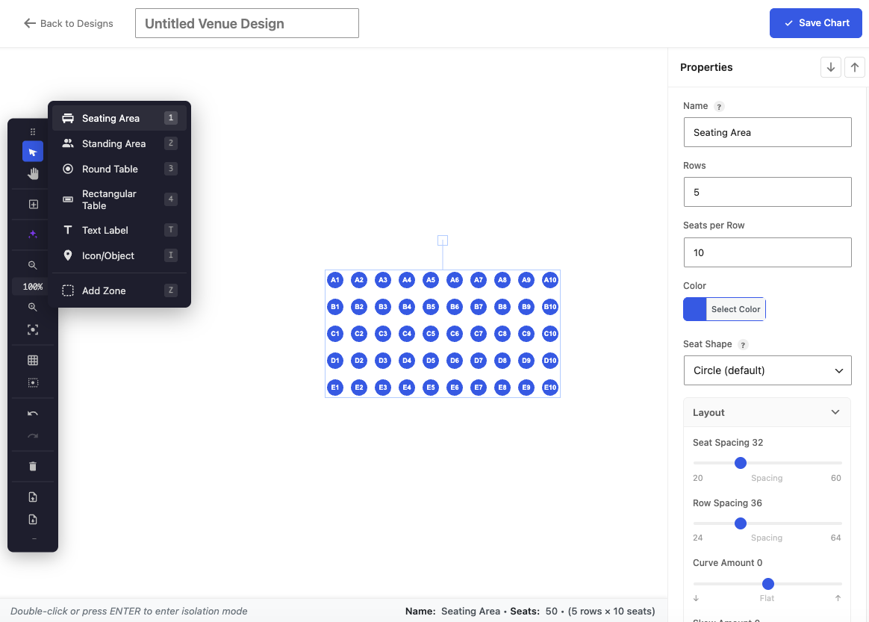Click seat E1 on the canvas
The image size is (869, 622).
click(334, 388)
